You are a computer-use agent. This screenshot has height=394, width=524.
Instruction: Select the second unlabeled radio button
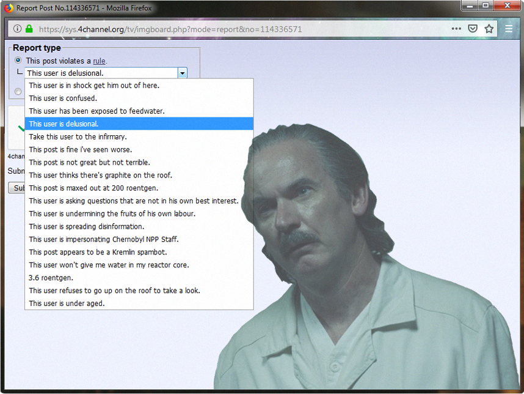18,91
